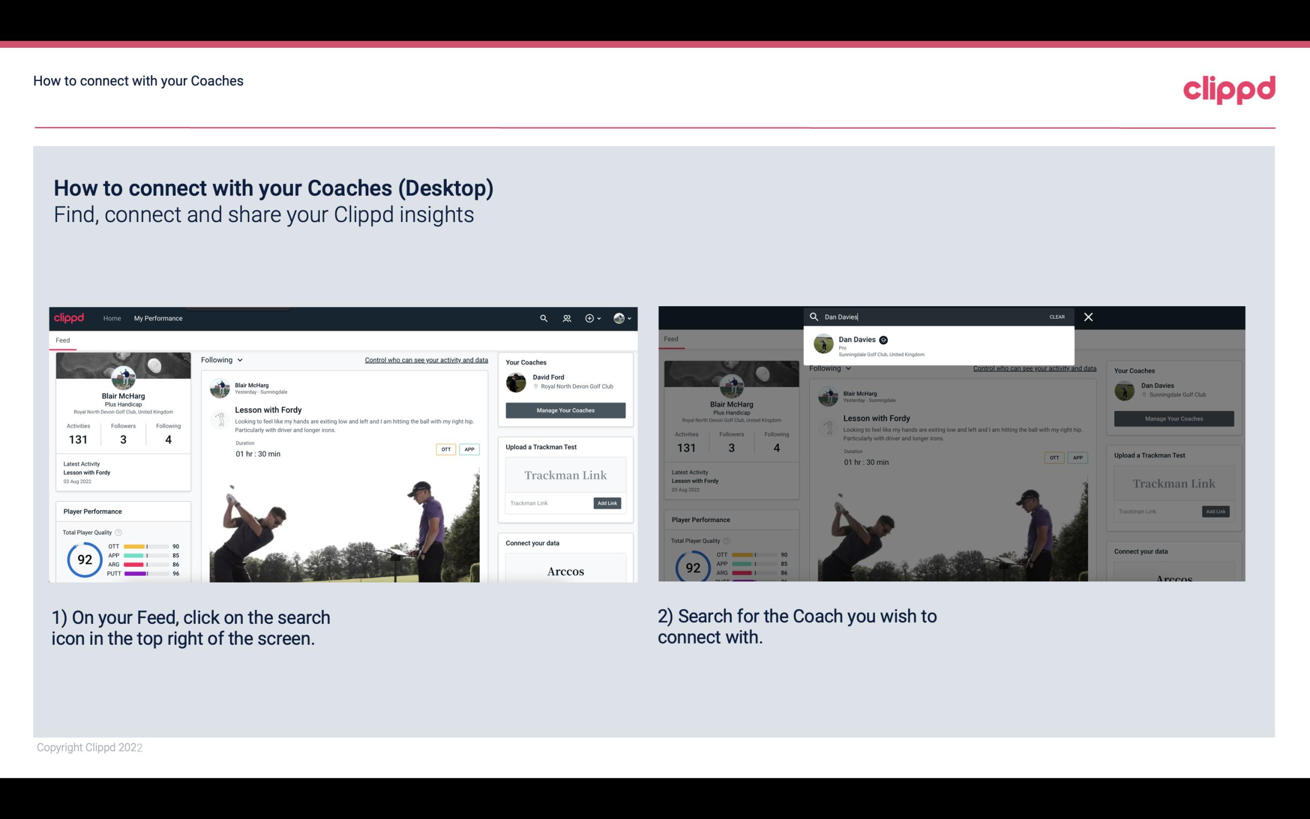1310x819 pixels.
Task: Click the user profile icon in navbar
Action: pyautogui.click(x=619, y=318)
